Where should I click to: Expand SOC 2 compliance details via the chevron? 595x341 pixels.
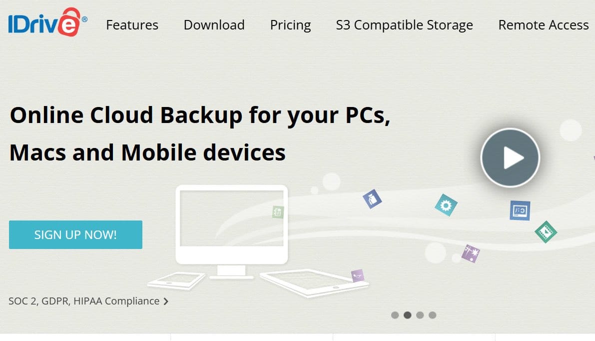165,301
